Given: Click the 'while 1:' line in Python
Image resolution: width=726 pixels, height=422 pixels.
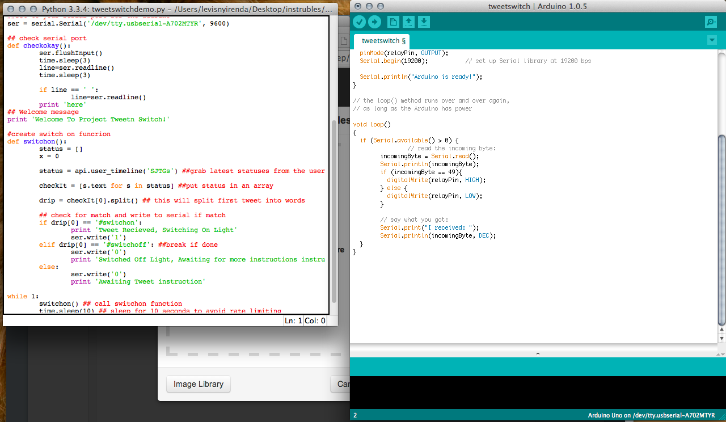Looking at the screenshot, I should click(24, 296).
